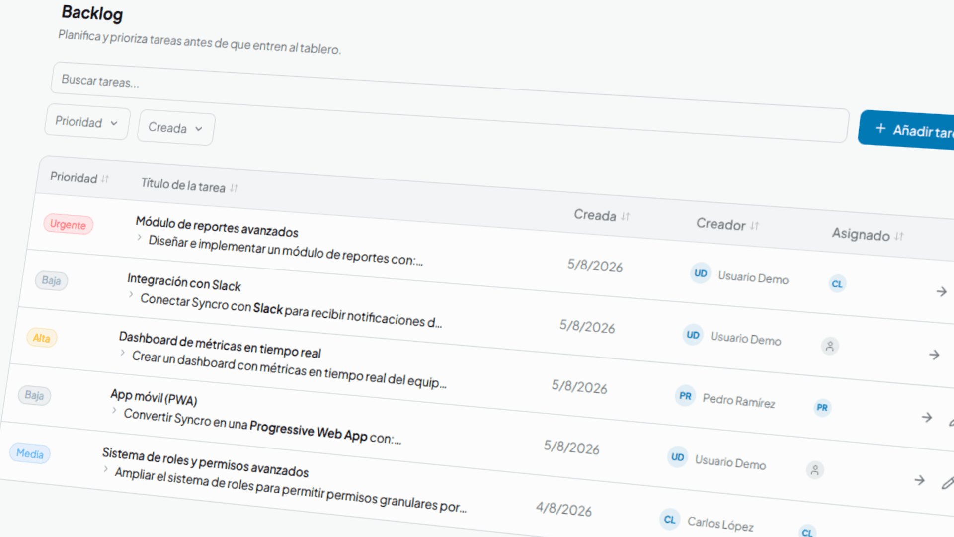
Task: Open task Dashboard de métricas en tiempo real
Action: point(220,345)
